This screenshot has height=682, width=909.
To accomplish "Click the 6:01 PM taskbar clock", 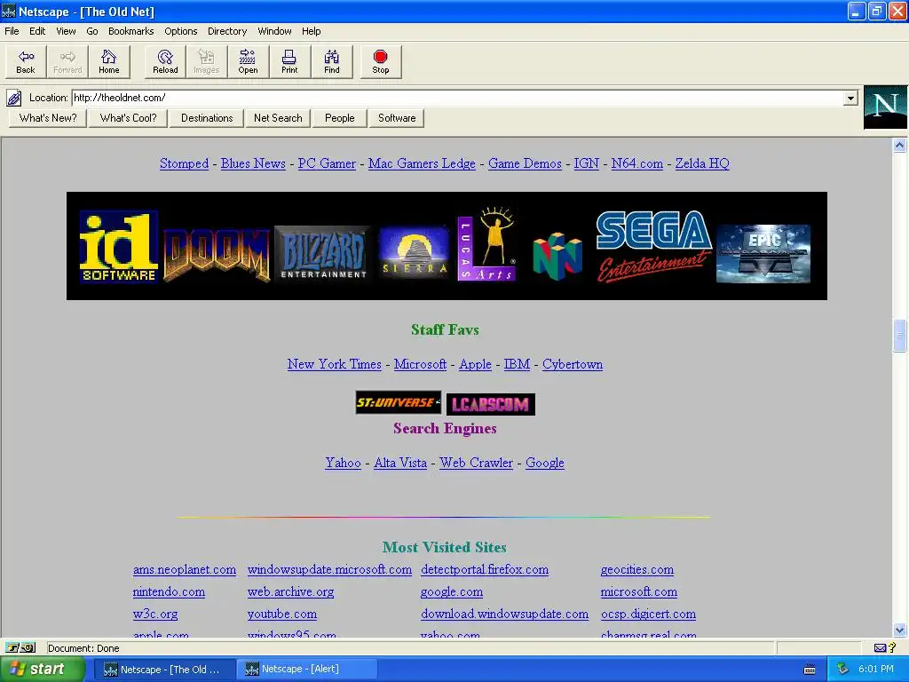I will (875, 670).
